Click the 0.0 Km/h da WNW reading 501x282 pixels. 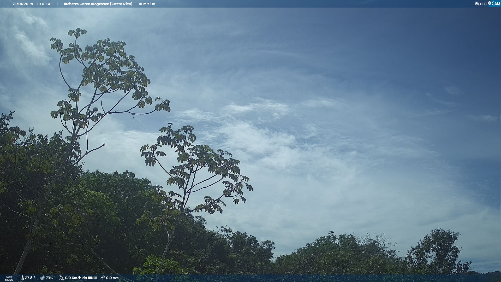coord(81,278)
